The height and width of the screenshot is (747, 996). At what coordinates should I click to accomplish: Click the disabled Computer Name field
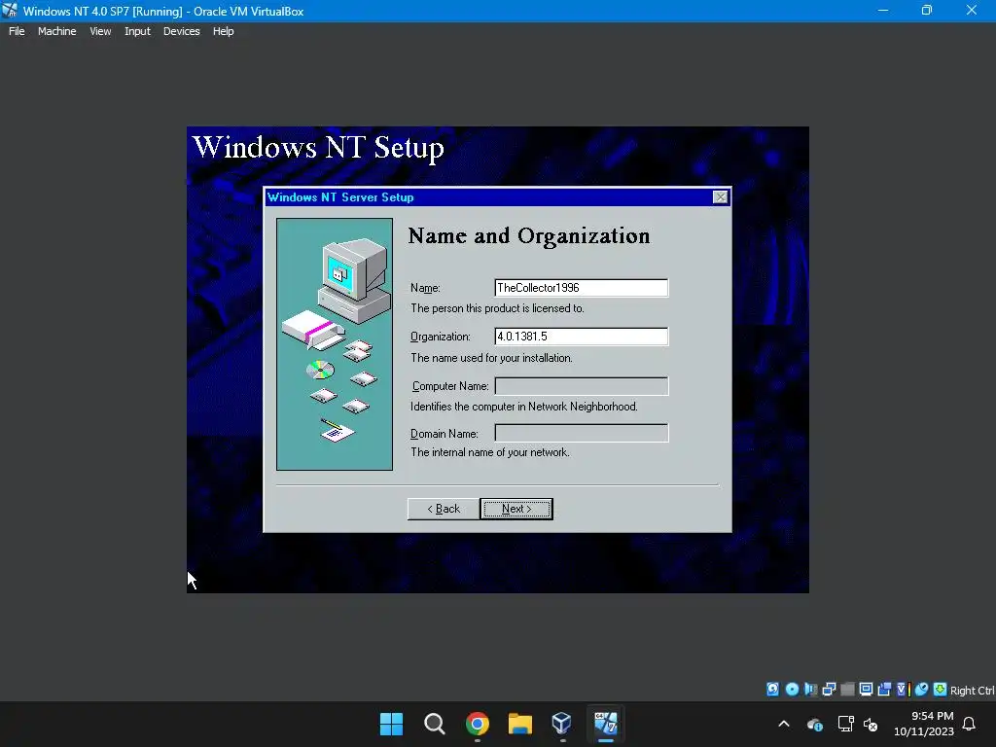(x=582, y=386)
